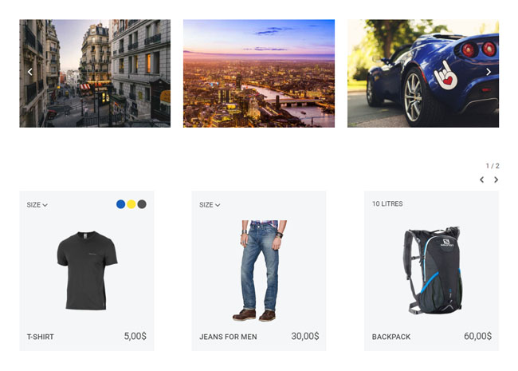518x371 pixels.
Task: Open the BACKPACK product title
Action: click(391, 337)
